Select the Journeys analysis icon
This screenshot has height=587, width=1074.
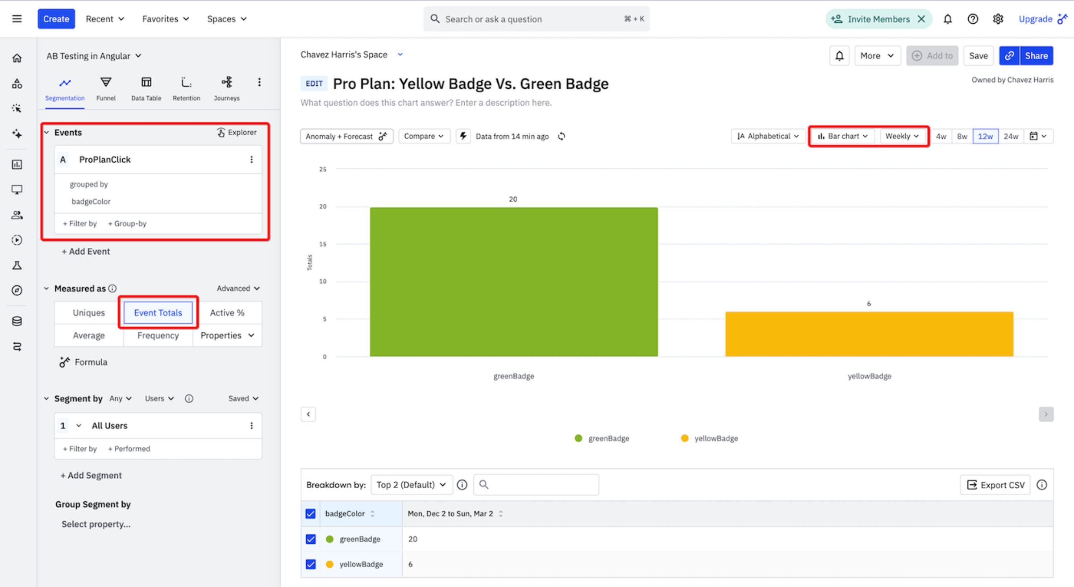[x=227, y=82]
